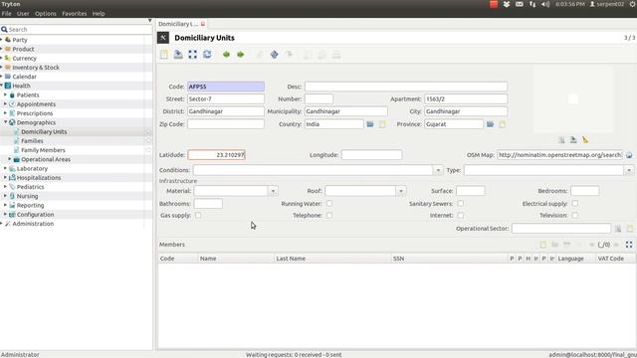Expand the Configuration tree node
The image size is (637, 358).
(6, 215)
